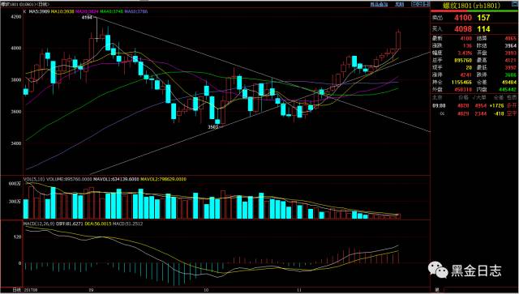Click the 最高 highest price value

point(510,60)
